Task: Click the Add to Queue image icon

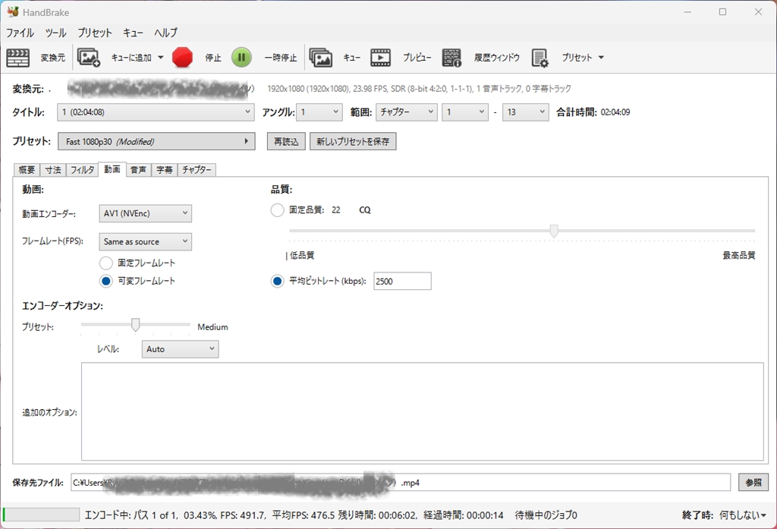Action: [x=89, y=58]
